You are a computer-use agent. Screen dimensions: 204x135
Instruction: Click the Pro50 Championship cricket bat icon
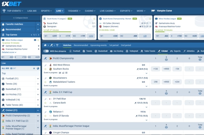pyautogui.click(x=45, y=59)
